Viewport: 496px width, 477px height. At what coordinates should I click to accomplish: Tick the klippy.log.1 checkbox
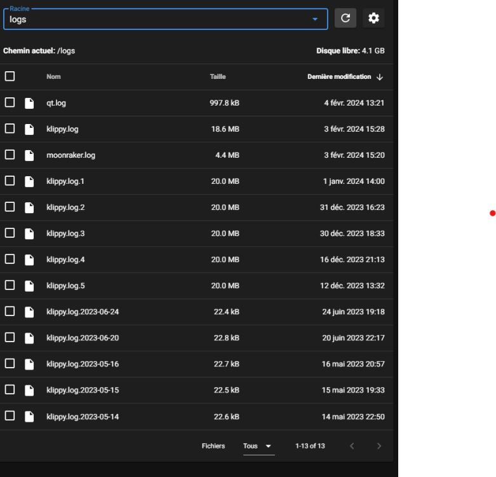click(x=10, y=181)
